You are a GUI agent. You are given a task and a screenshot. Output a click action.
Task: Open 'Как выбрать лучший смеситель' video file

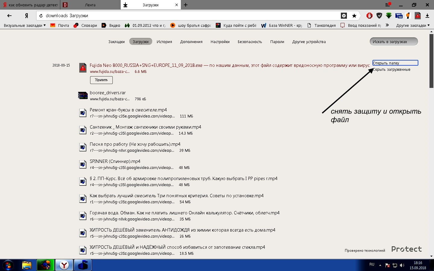click(x=177, y=196)
